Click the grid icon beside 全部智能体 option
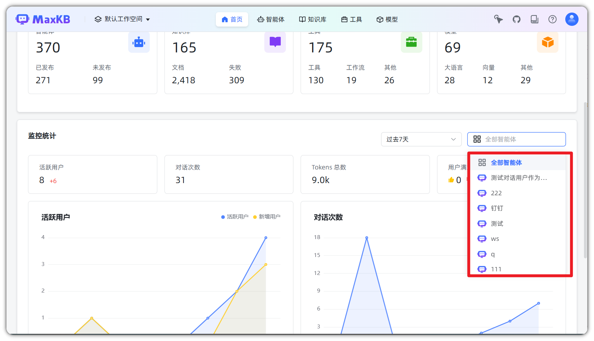 [482, 163]
